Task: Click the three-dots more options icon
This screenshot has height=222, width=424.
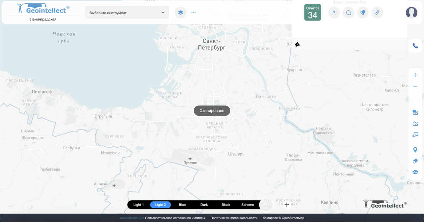Action: click(x=193, y=13)
